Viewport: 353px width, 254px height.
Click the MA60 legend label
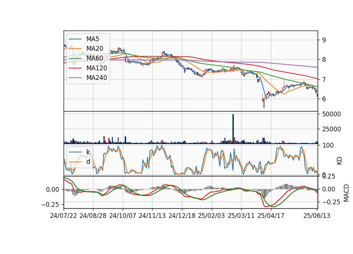coord(95,58)
